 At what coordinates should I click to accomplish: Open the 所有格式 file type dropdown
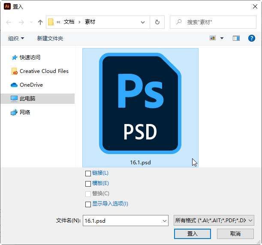tap(214, 221)
